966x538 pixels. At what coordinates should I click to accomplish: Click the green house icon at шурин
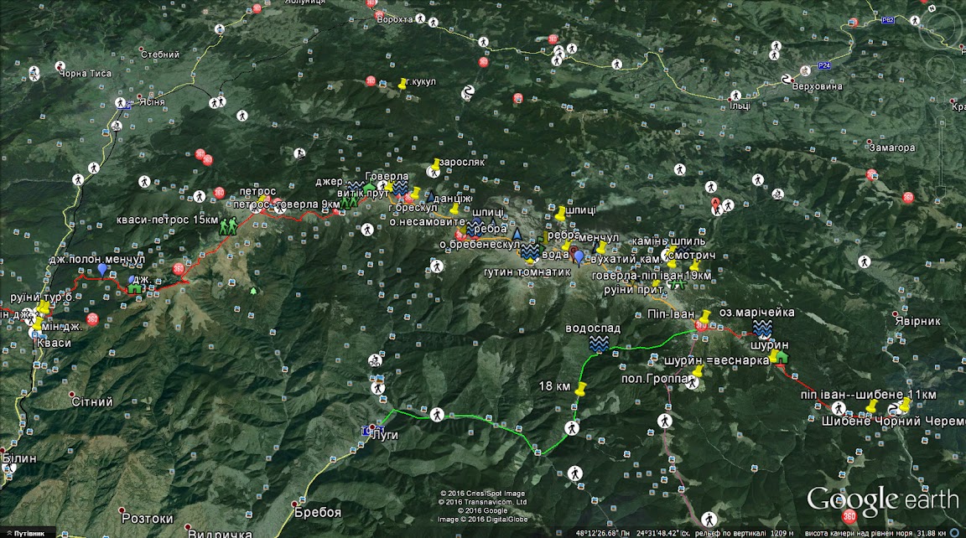782,356
